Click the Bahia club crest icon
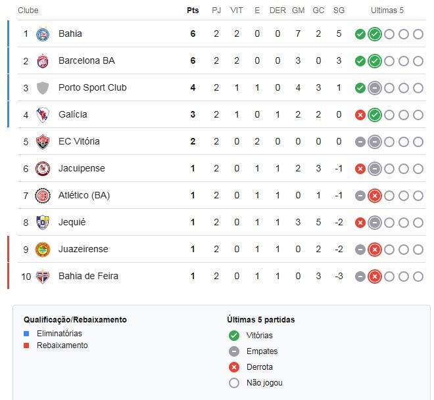 coord(43,33)
